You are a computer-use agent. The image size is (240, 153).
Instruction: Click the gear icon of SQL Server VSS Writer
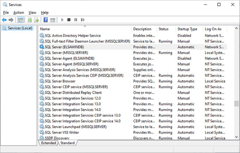tap(42, 132)
